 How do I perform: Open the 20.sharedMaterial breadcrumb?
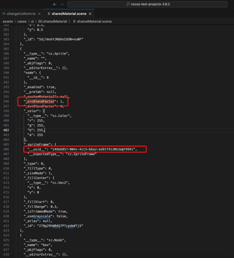point(52,21)
